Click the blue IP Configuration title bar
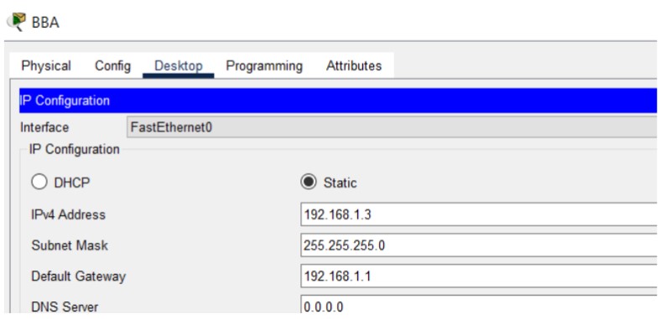This screenshot has width=661, height=319. (x=338, y=100)
